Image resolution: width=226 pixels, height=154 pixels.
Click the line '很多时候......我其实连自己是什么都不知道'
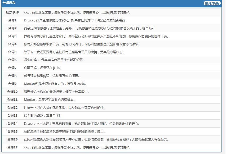(54, 60)
